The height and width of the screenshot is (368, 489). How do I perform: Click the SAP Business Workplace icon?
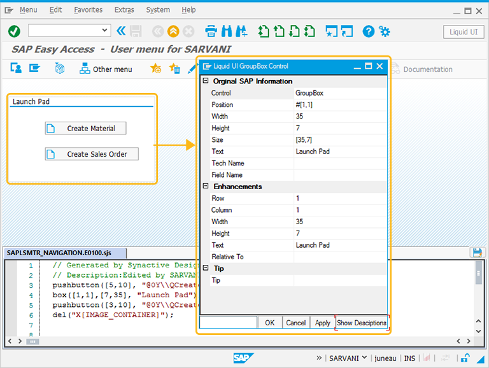click(x=60, y=68)
